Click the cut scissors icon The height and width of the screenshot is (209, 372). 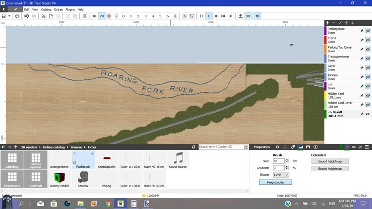(44, 16)
